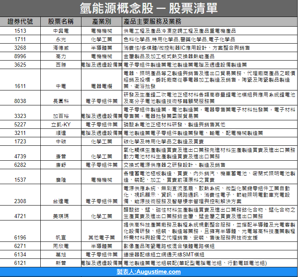Select stock code 6121
298x277 pixels.
pyautogui.click(x=20, y=263)
